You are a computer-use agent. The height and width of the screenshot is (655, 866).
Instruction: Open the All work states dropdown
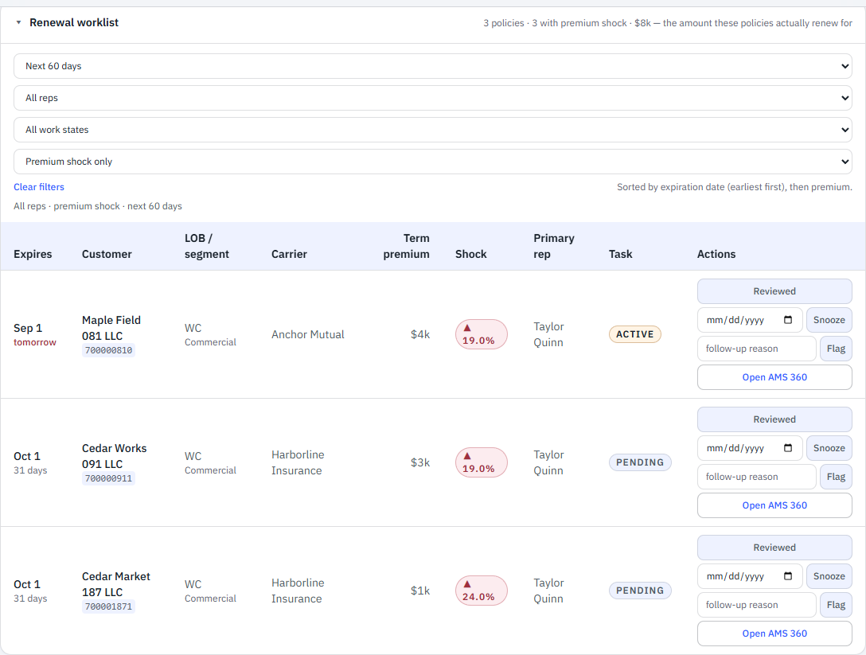[432, 130]
